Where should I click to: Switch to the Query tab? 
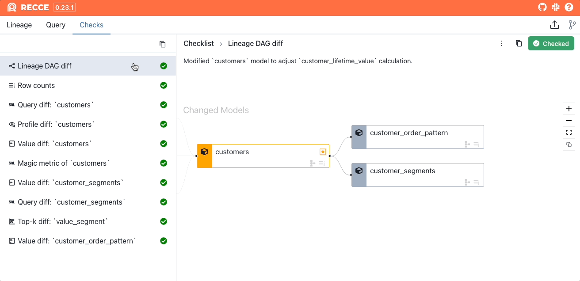[x=56, y=25]
